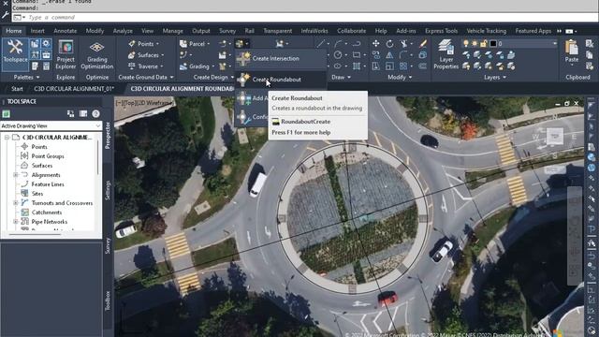Select the Line draw tool
The image size is (599, 337).
click(320, 44)
